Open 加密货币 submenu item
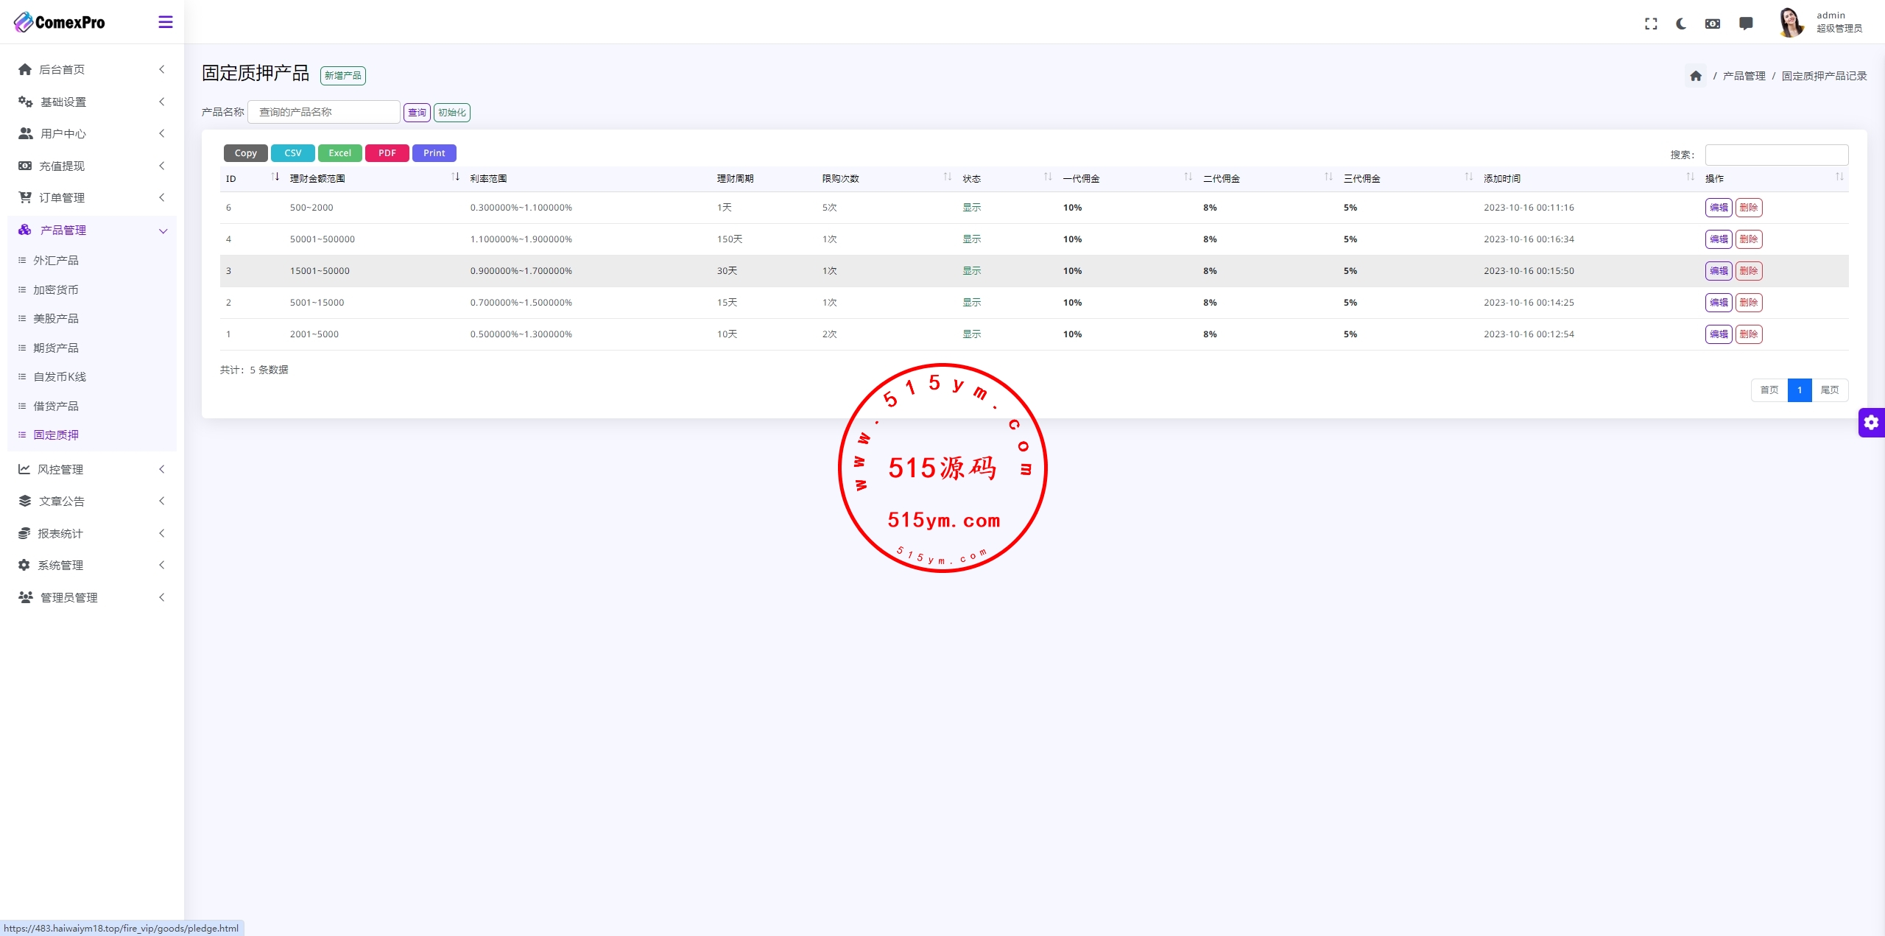This screenshot has height=936, width=1885. pyautogui.click(x=56, y=289)
